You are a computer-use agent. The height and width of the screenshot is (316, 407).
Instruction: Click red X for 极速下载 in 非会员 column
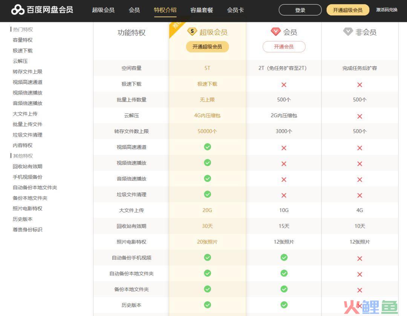(360, 85)
